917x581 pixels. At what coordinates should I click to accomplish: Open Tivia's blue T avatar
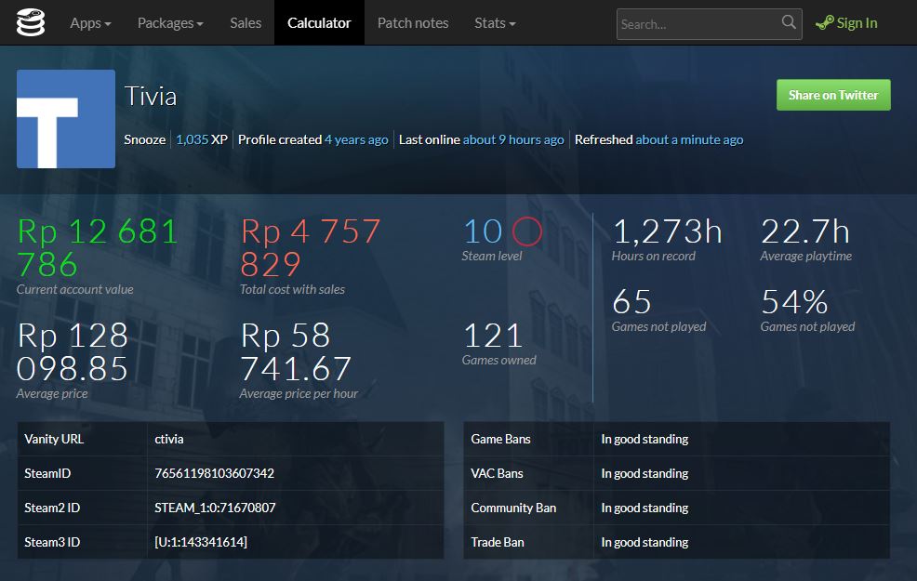(x=66, y=119)
